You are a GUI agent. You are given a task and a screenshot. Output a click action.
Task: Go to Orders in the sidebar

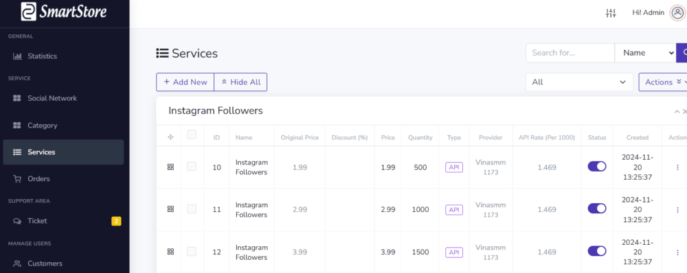click(38, 179)
